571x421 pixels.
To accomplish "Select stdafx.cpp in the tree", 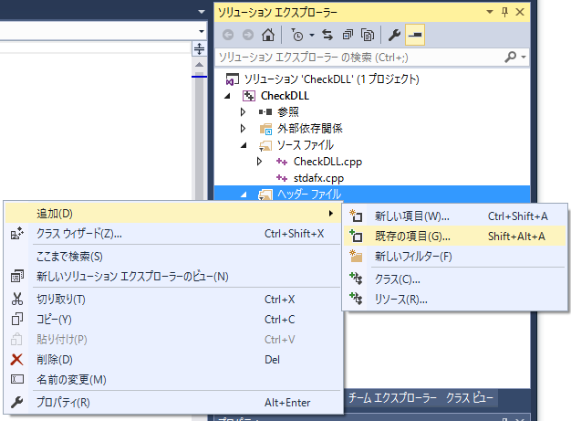I will [x=318, y=178].
